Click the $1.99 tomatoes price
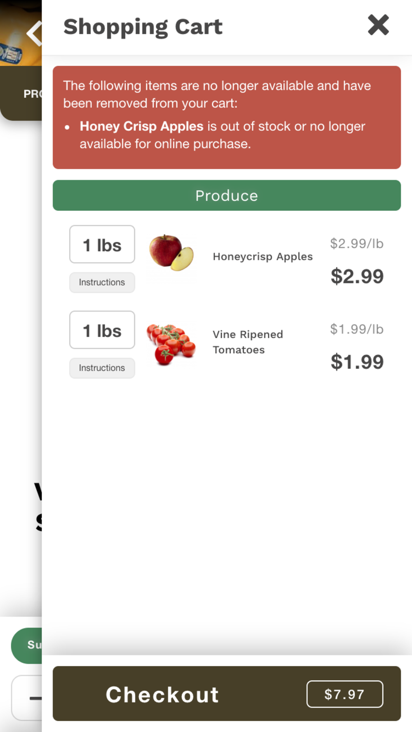This screenshot has width=412, height=732. 357,362
